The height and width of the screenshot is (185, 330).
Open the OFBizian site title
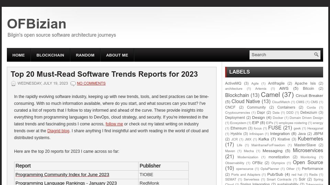coord(37,24)
